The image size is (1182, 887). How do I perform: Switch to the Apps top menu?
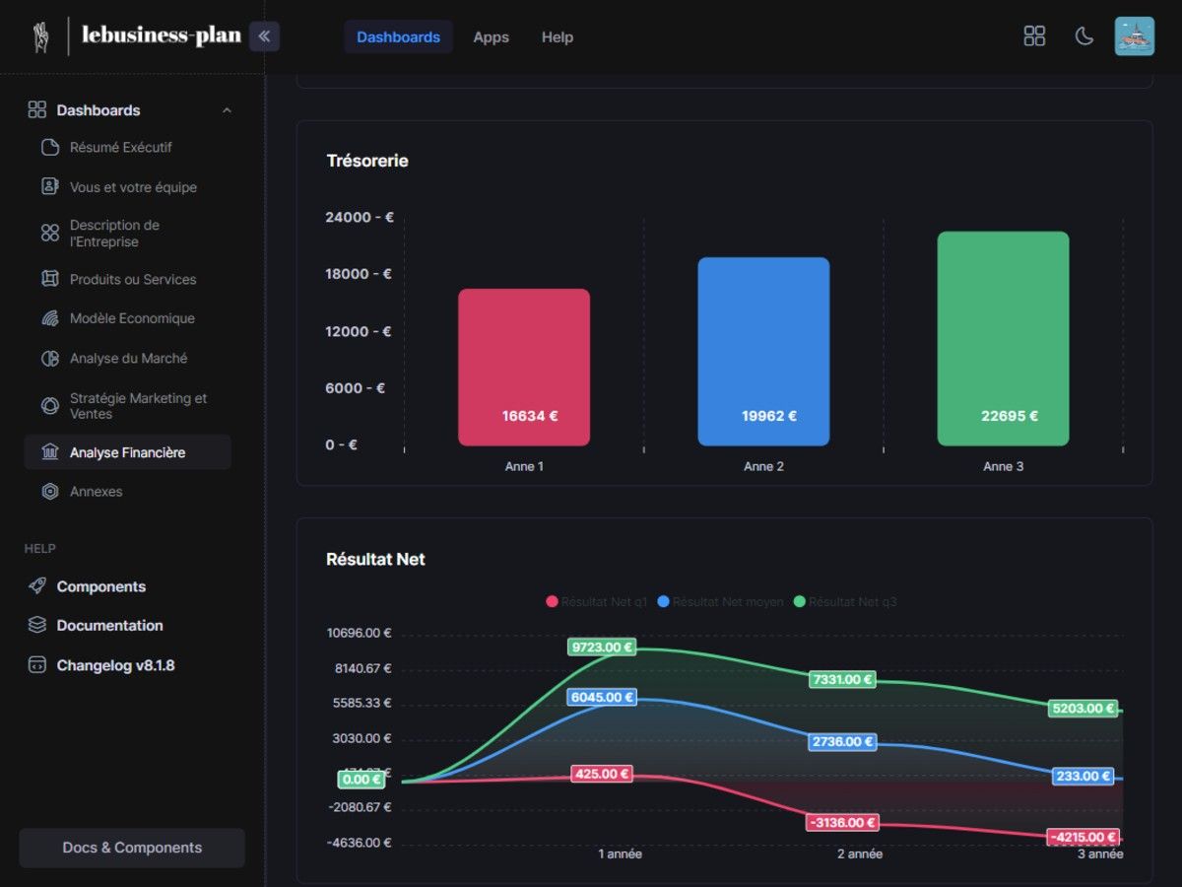491,37
